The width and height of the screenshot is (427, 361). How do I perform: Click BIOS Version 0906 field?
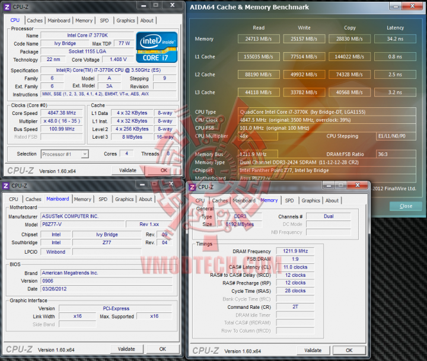[107, 281]
